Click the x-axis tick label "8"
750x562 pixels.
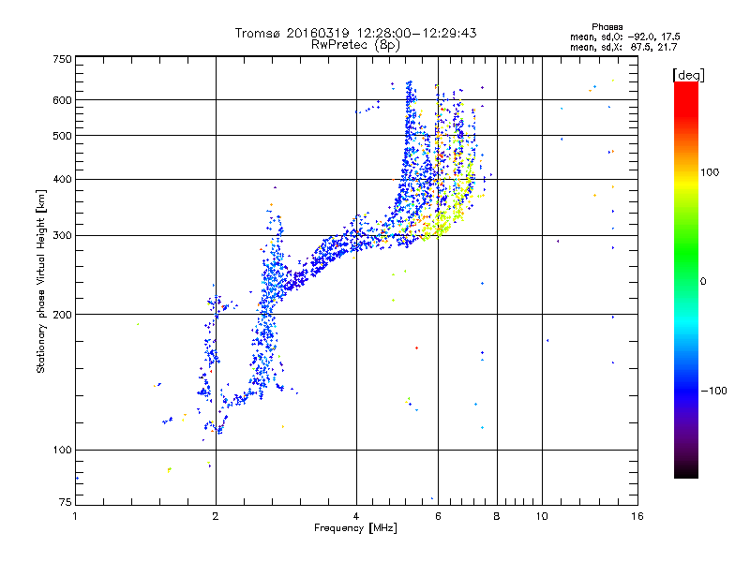pyautogui.click(x=497, y=516)
